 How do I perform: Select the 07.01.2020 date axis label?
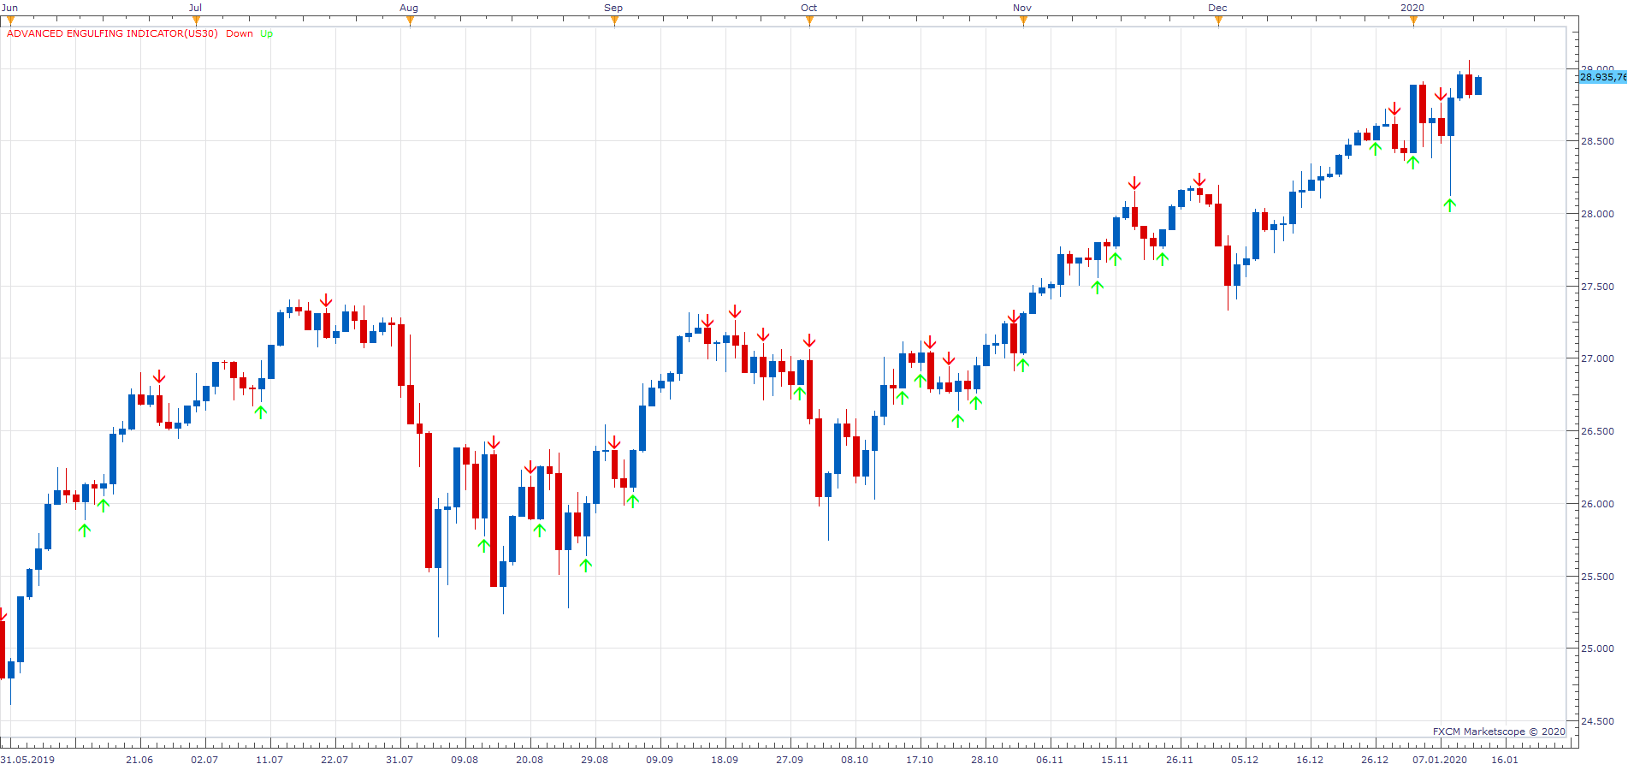[1440, 760]
